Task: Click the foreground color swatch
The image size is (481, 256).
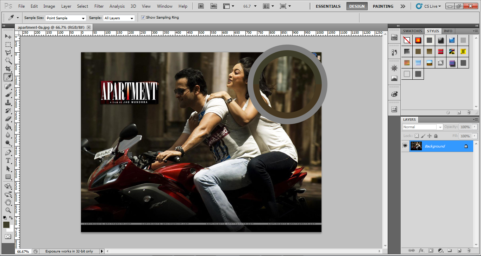Action: [x=6, y=225]
